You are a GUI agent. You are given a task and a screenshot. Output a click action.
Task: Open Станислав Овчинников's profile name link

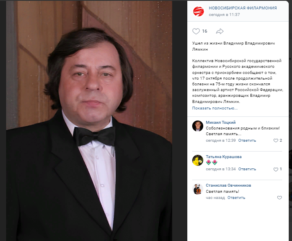click(229, 185)
